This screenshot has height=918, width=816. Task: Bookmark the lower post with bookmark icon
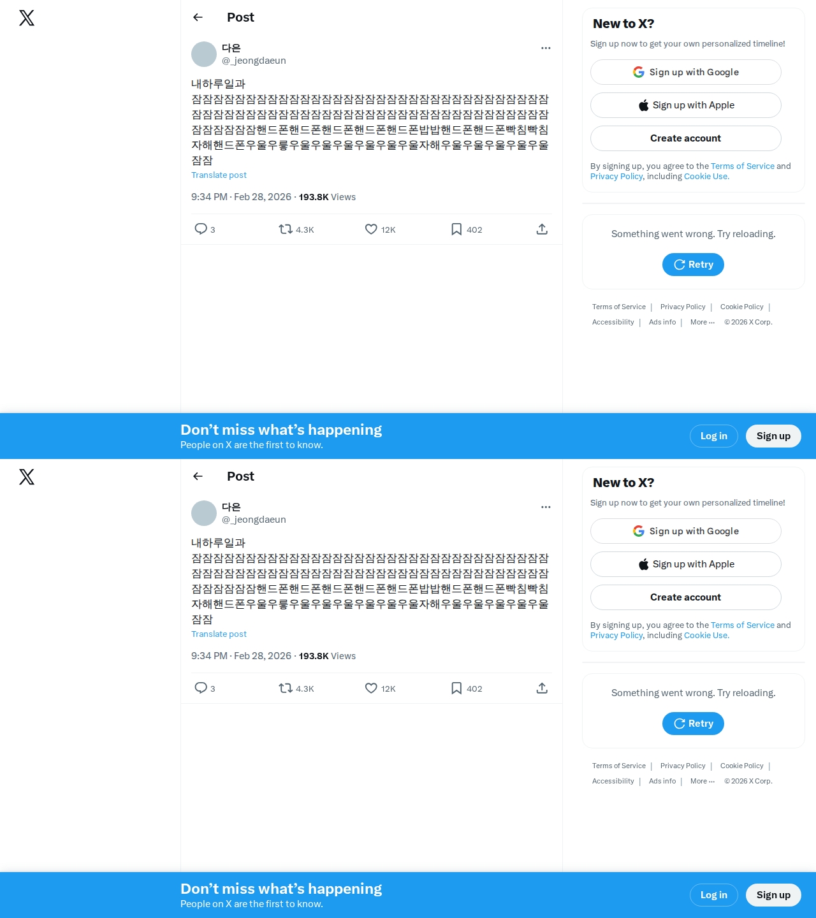point(456,688)
